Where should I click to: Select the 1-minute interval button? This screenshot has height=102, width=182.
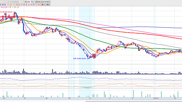coord(1,2)
